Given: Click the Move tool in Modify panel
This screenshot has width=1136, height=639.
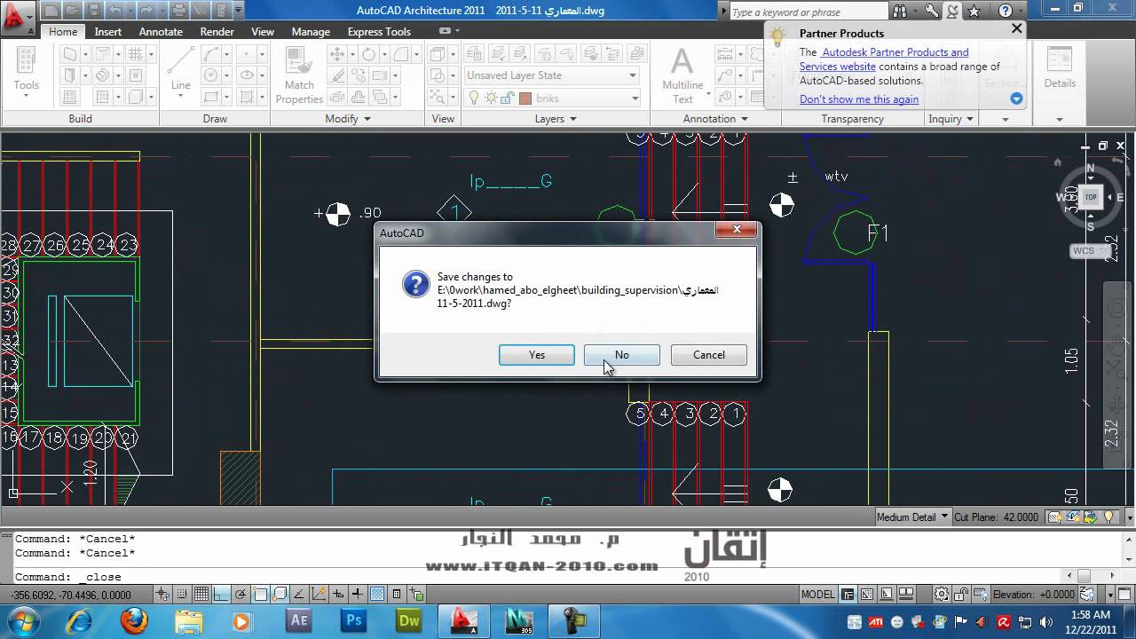Looking at the screenshot, I should [x=337, y=54].
